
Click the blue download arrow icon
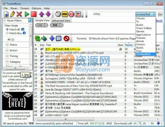[52, 38]
